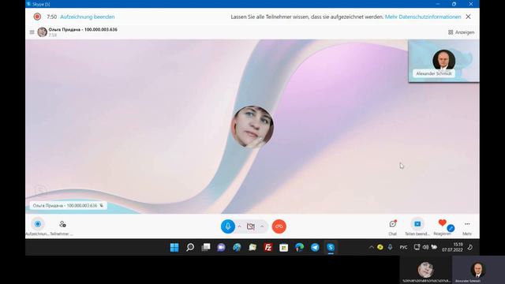End the call with the red hang-up button

click(279, 226)
